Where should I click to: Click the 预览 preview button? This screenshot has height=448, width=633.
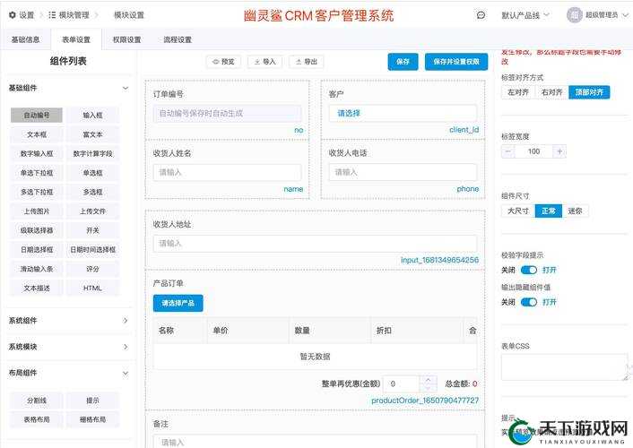(x=223, y=62)
